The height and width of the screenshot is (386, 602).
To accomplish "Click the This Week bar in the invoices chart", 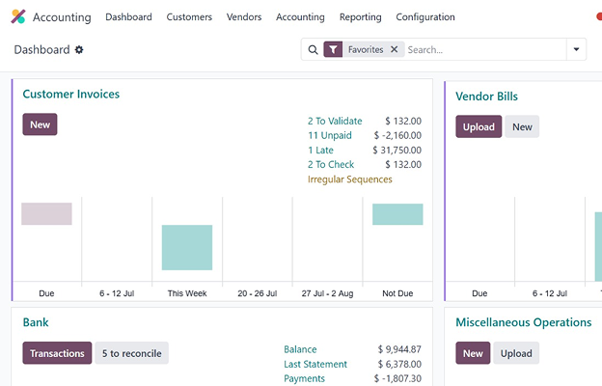I will coord(187,248).
